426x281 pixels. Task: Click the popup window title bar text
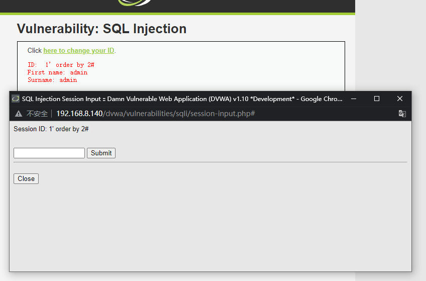[182, 99]
